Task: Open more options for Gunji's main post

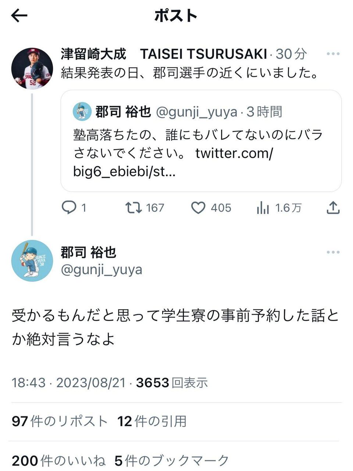Action: (x=333, y=252)
